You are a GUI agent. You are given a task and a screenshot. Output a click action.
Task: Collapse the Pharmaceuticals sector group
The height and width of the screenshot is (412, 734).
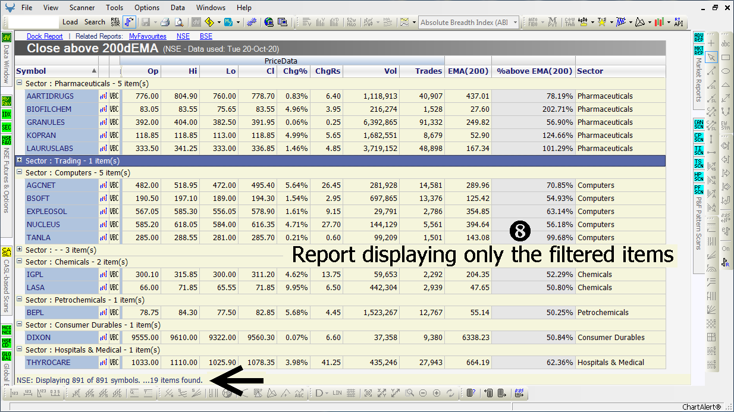pyautogui.click(x=20, y=84)
